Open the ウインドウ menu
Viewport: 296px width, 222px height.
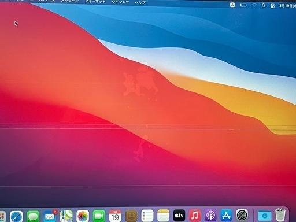pos(120,2)
